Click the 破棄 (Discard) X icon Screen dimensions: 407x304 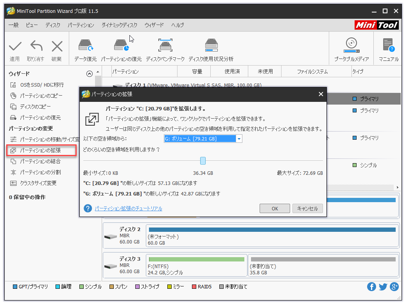[x=57, y=47]
